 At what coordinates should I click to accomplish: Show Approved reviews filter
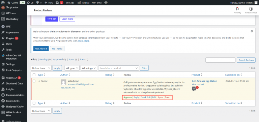58,59
